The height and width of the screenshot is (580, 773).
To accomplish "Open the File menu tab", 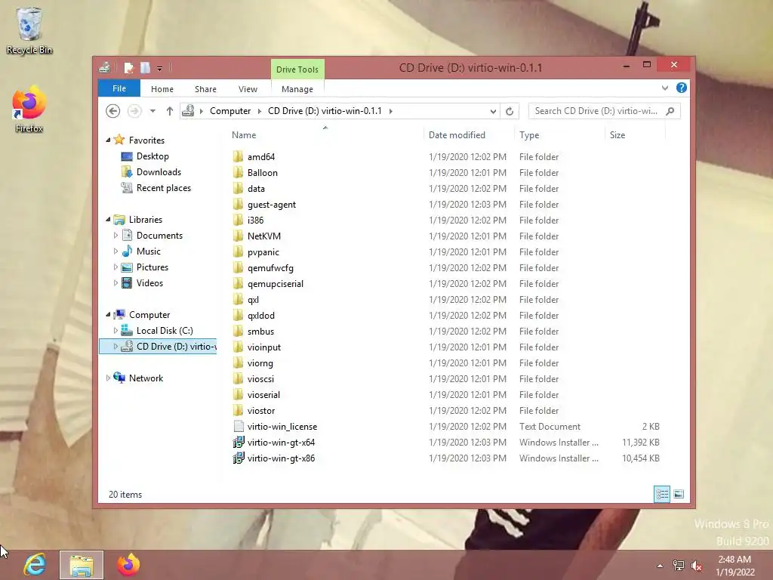I will (119, 88).
